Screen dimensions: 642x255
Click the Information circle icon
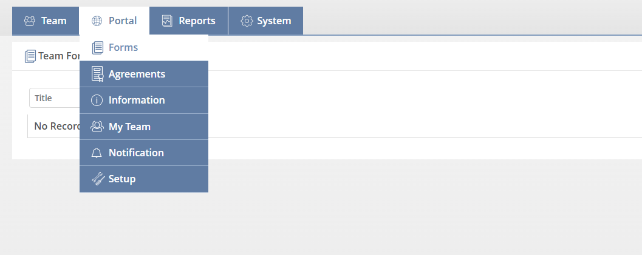(97, 101)
